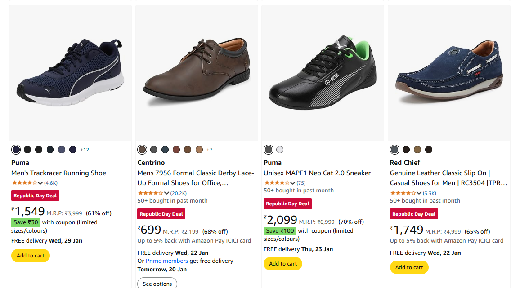Select white color swatch for Puma Neo Cat sneaker
Screen dimensions: 511x288
tap(280, 150)
